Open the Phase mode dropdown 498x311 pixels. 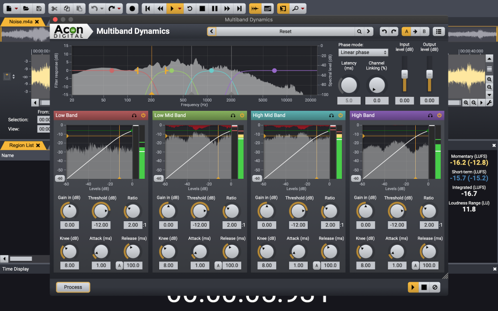pos(363,52)
